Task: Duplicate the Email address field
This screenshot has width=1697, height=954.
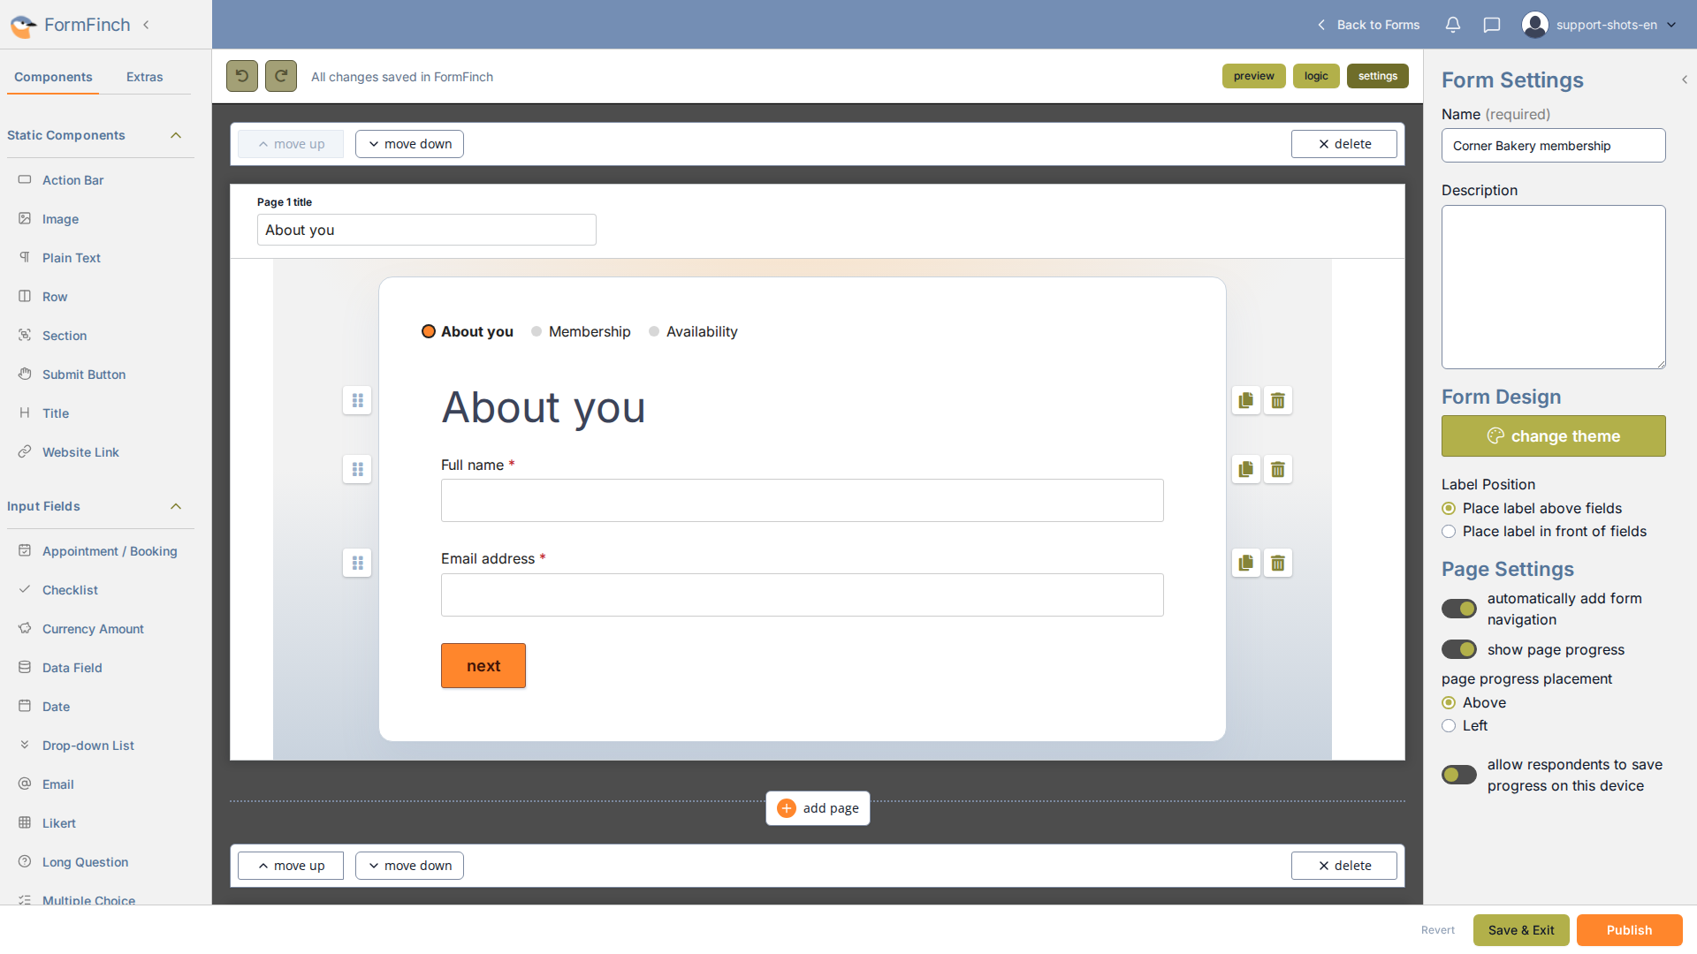Action: [x=1246, y=563]
